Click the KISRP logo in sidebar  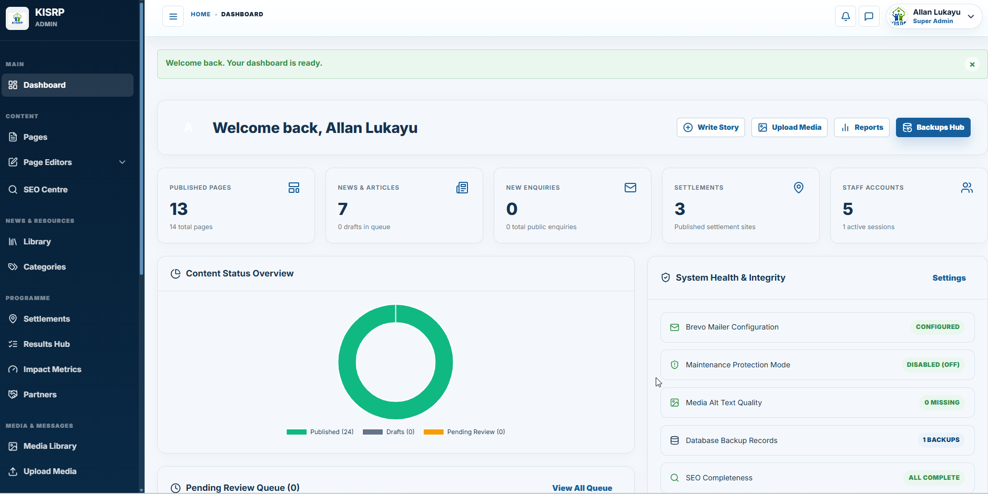17,18
